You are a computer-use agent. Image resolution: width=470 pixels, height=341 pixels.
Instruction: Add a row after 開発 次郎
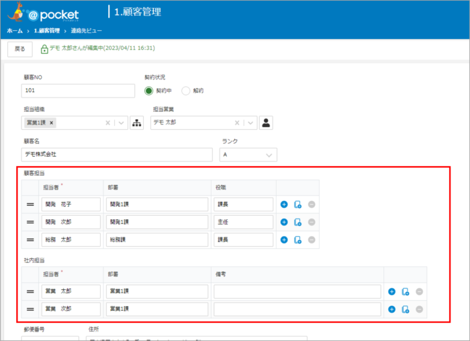click(x=284, y=222)
